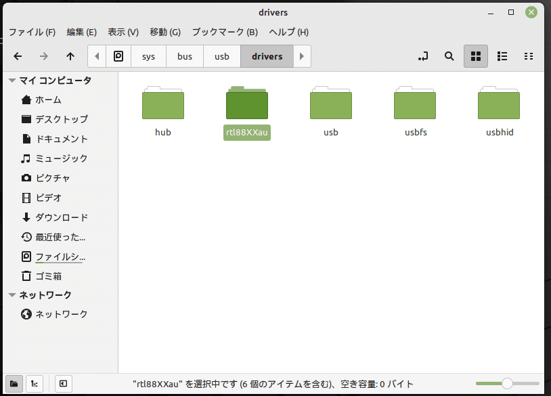Click the forward navigation arrow
This screenshot has width=551, height=396.
(x=43, y=56)
